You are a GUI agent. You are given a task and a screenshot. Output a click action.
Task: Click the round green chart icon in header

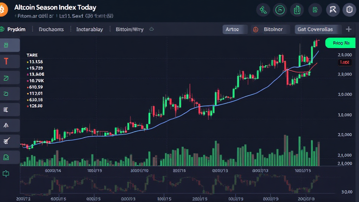[280, 10]
